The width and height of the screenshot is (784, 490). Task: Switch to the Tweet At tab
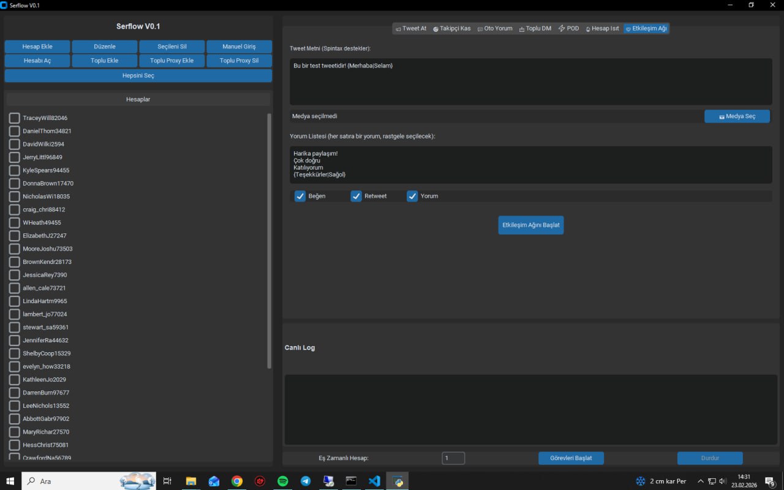(411, 29)
